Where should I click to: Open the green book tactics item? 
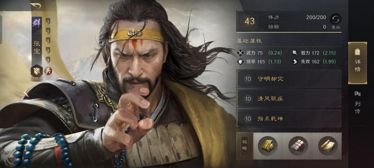point(268,146)
